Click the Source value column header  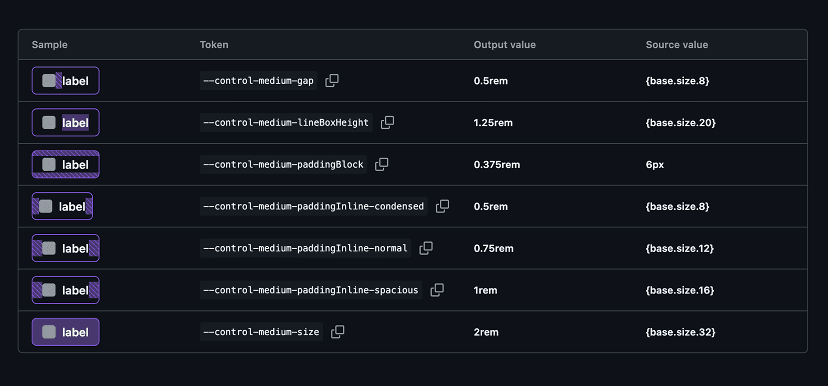point(677,45)
